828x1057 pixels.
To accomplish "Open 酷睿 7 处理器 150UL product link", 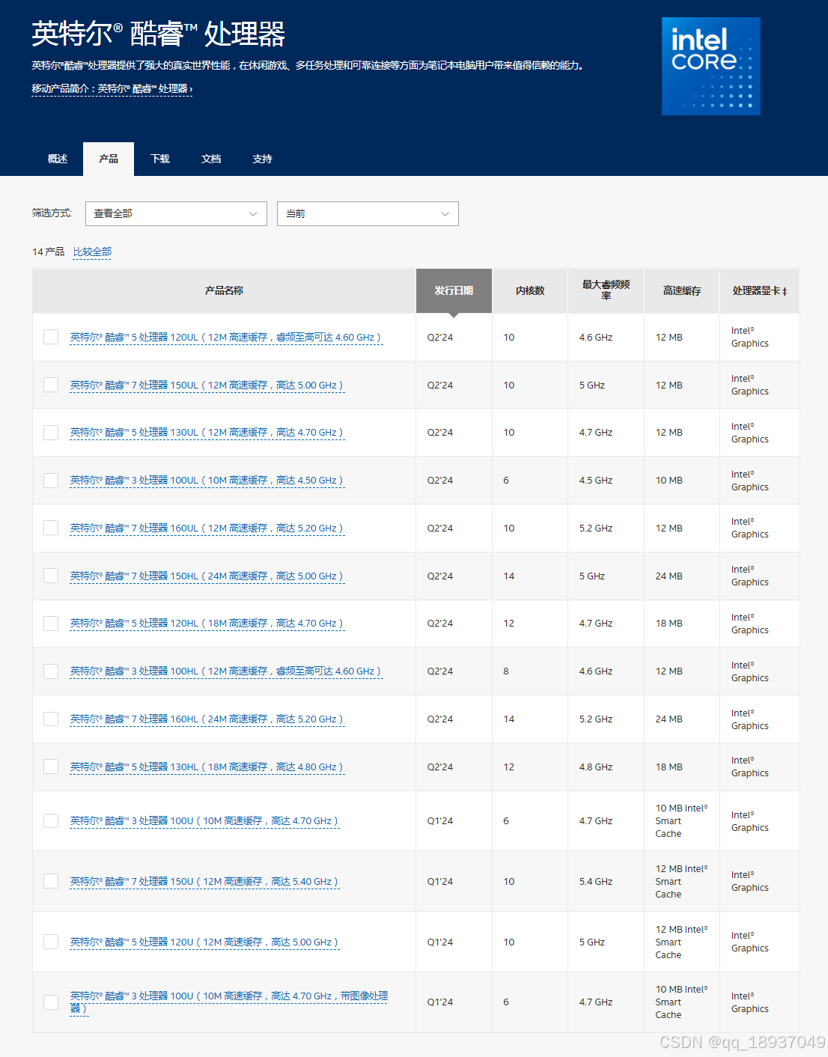I will [x=207, y=386].
